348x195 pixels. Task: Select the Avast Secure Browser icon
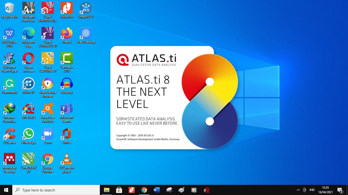[48, 88]
